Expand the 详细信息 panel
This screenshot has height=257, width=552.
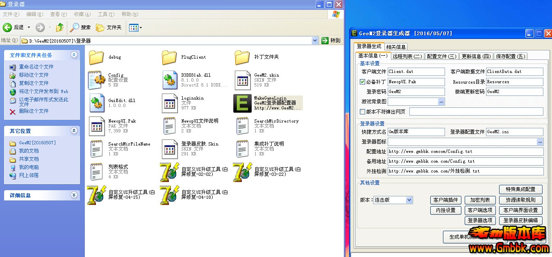[74, 195]
